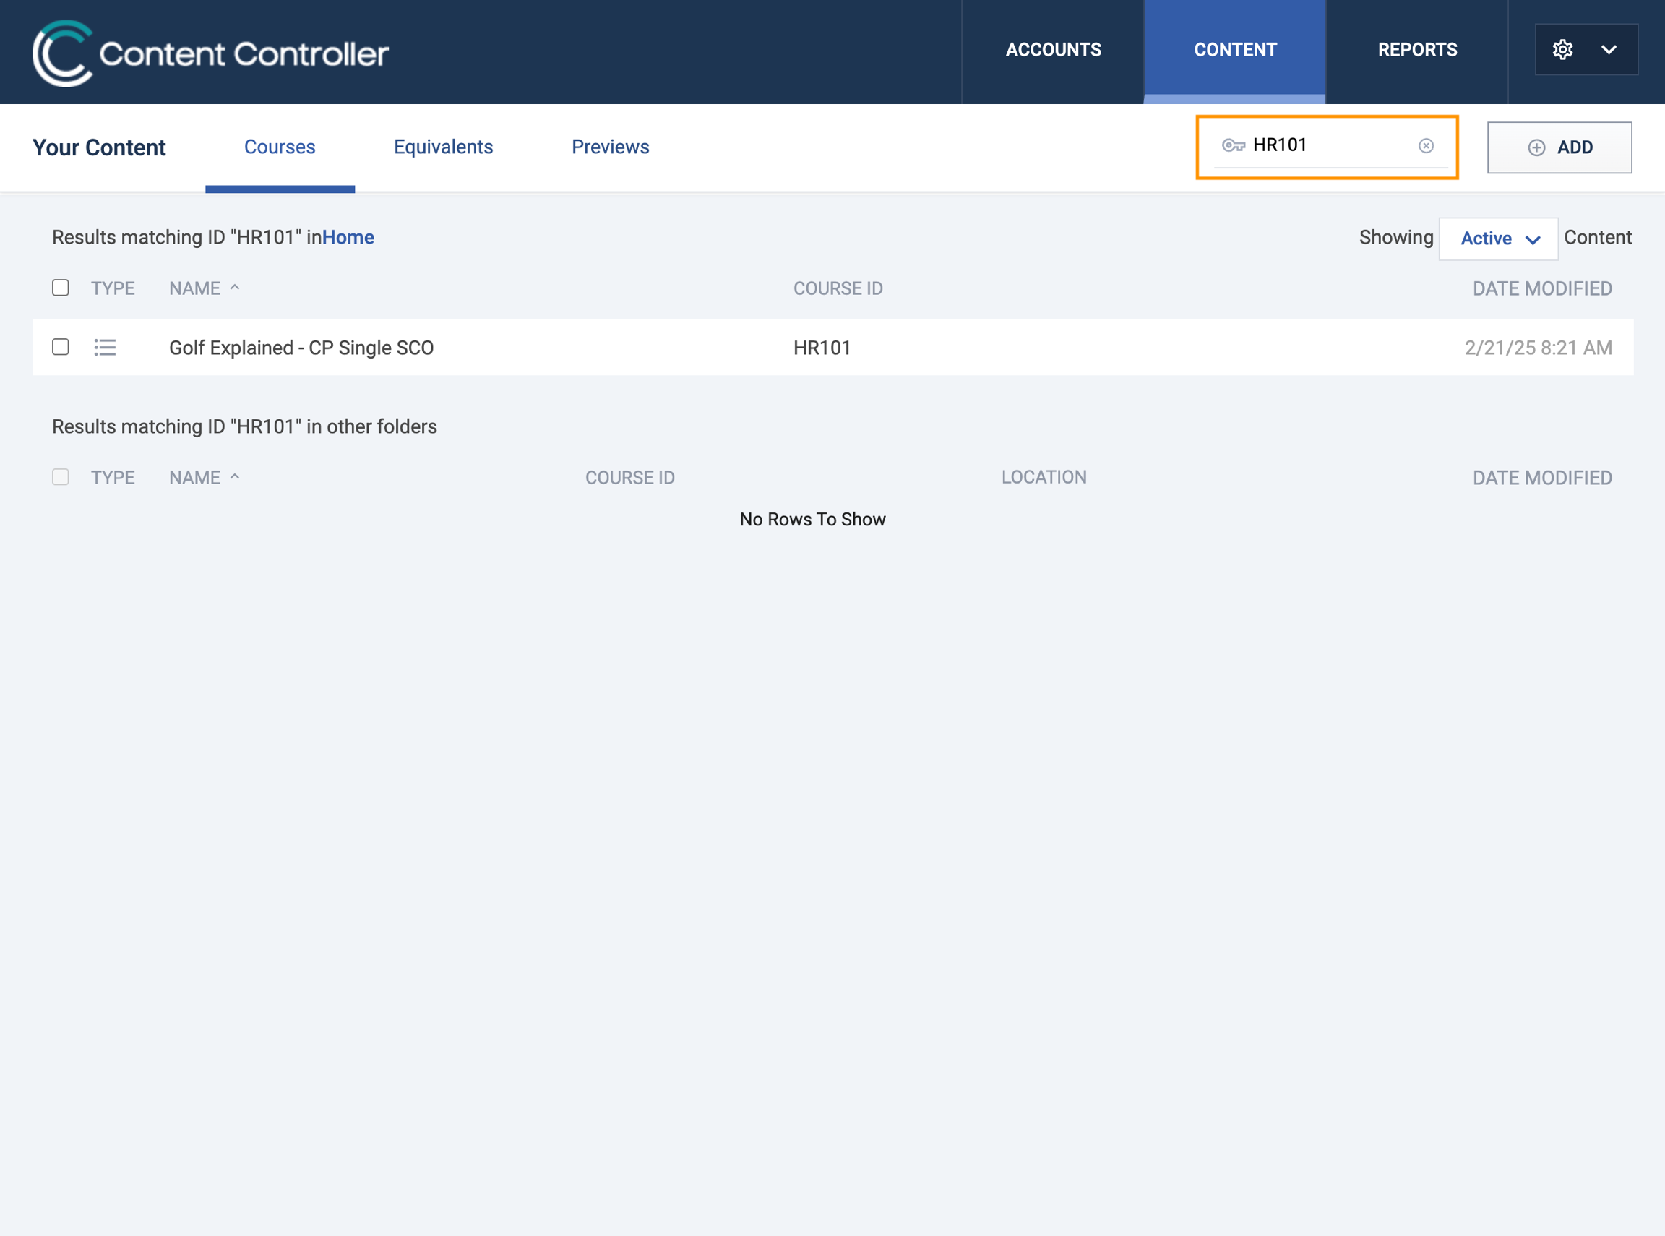Click the key icon in search field
The image size is (1665, 1236).
click(1233, 145)
